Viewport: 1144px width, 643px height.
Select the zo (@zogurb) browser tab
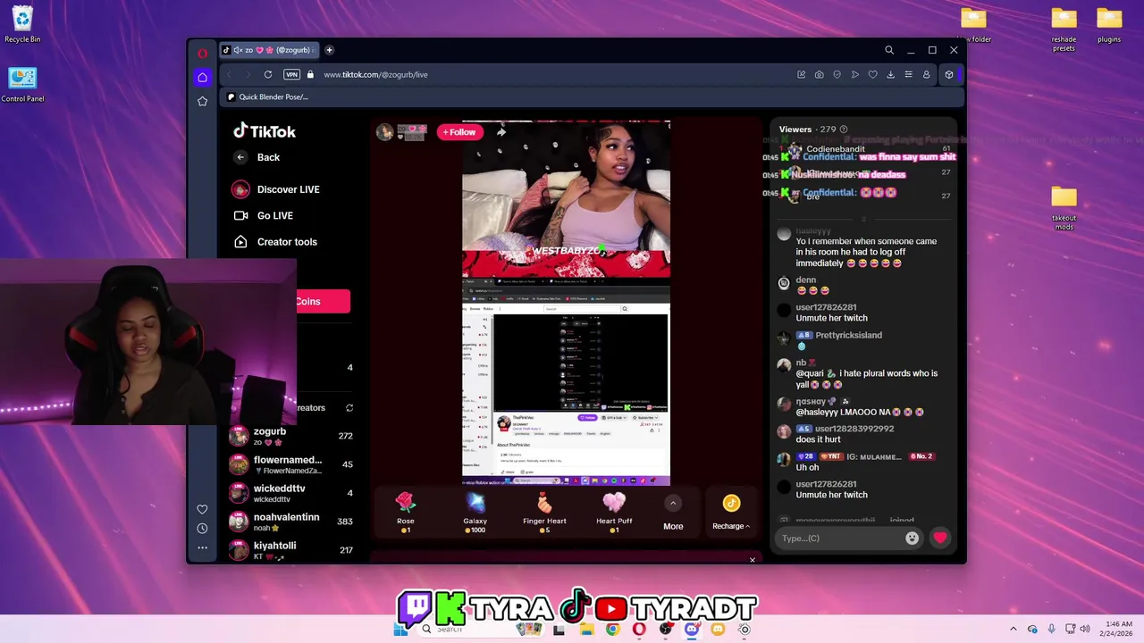(x=268, y=50)
